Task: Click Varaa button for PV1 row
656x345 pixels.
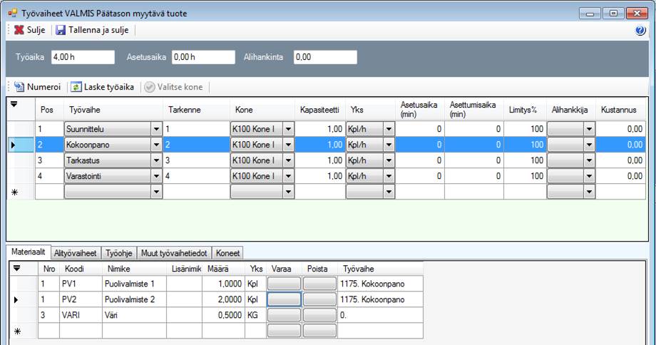Action: pyautogui.click(x=284, y=284)
